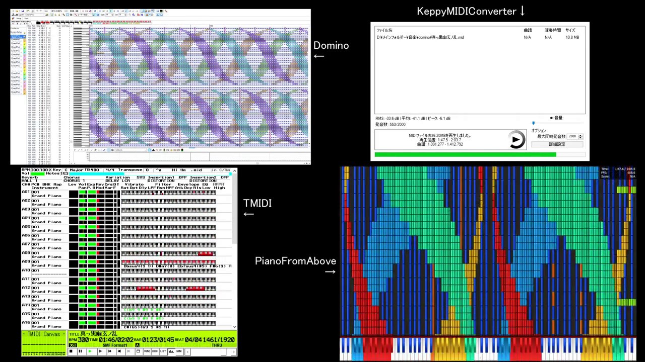Screen dimensions: 645x362
Task: Click the TIME 01:46/02:02 readout
Action: (x=116, y=340)
